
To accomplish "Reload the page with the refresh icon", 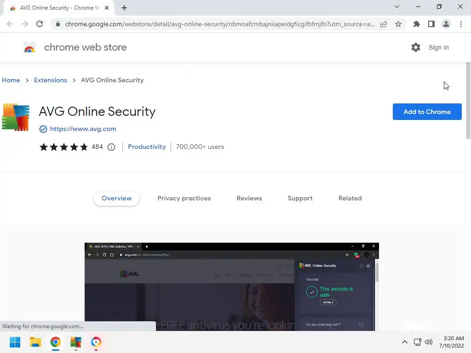I will [x=40, y=24].
